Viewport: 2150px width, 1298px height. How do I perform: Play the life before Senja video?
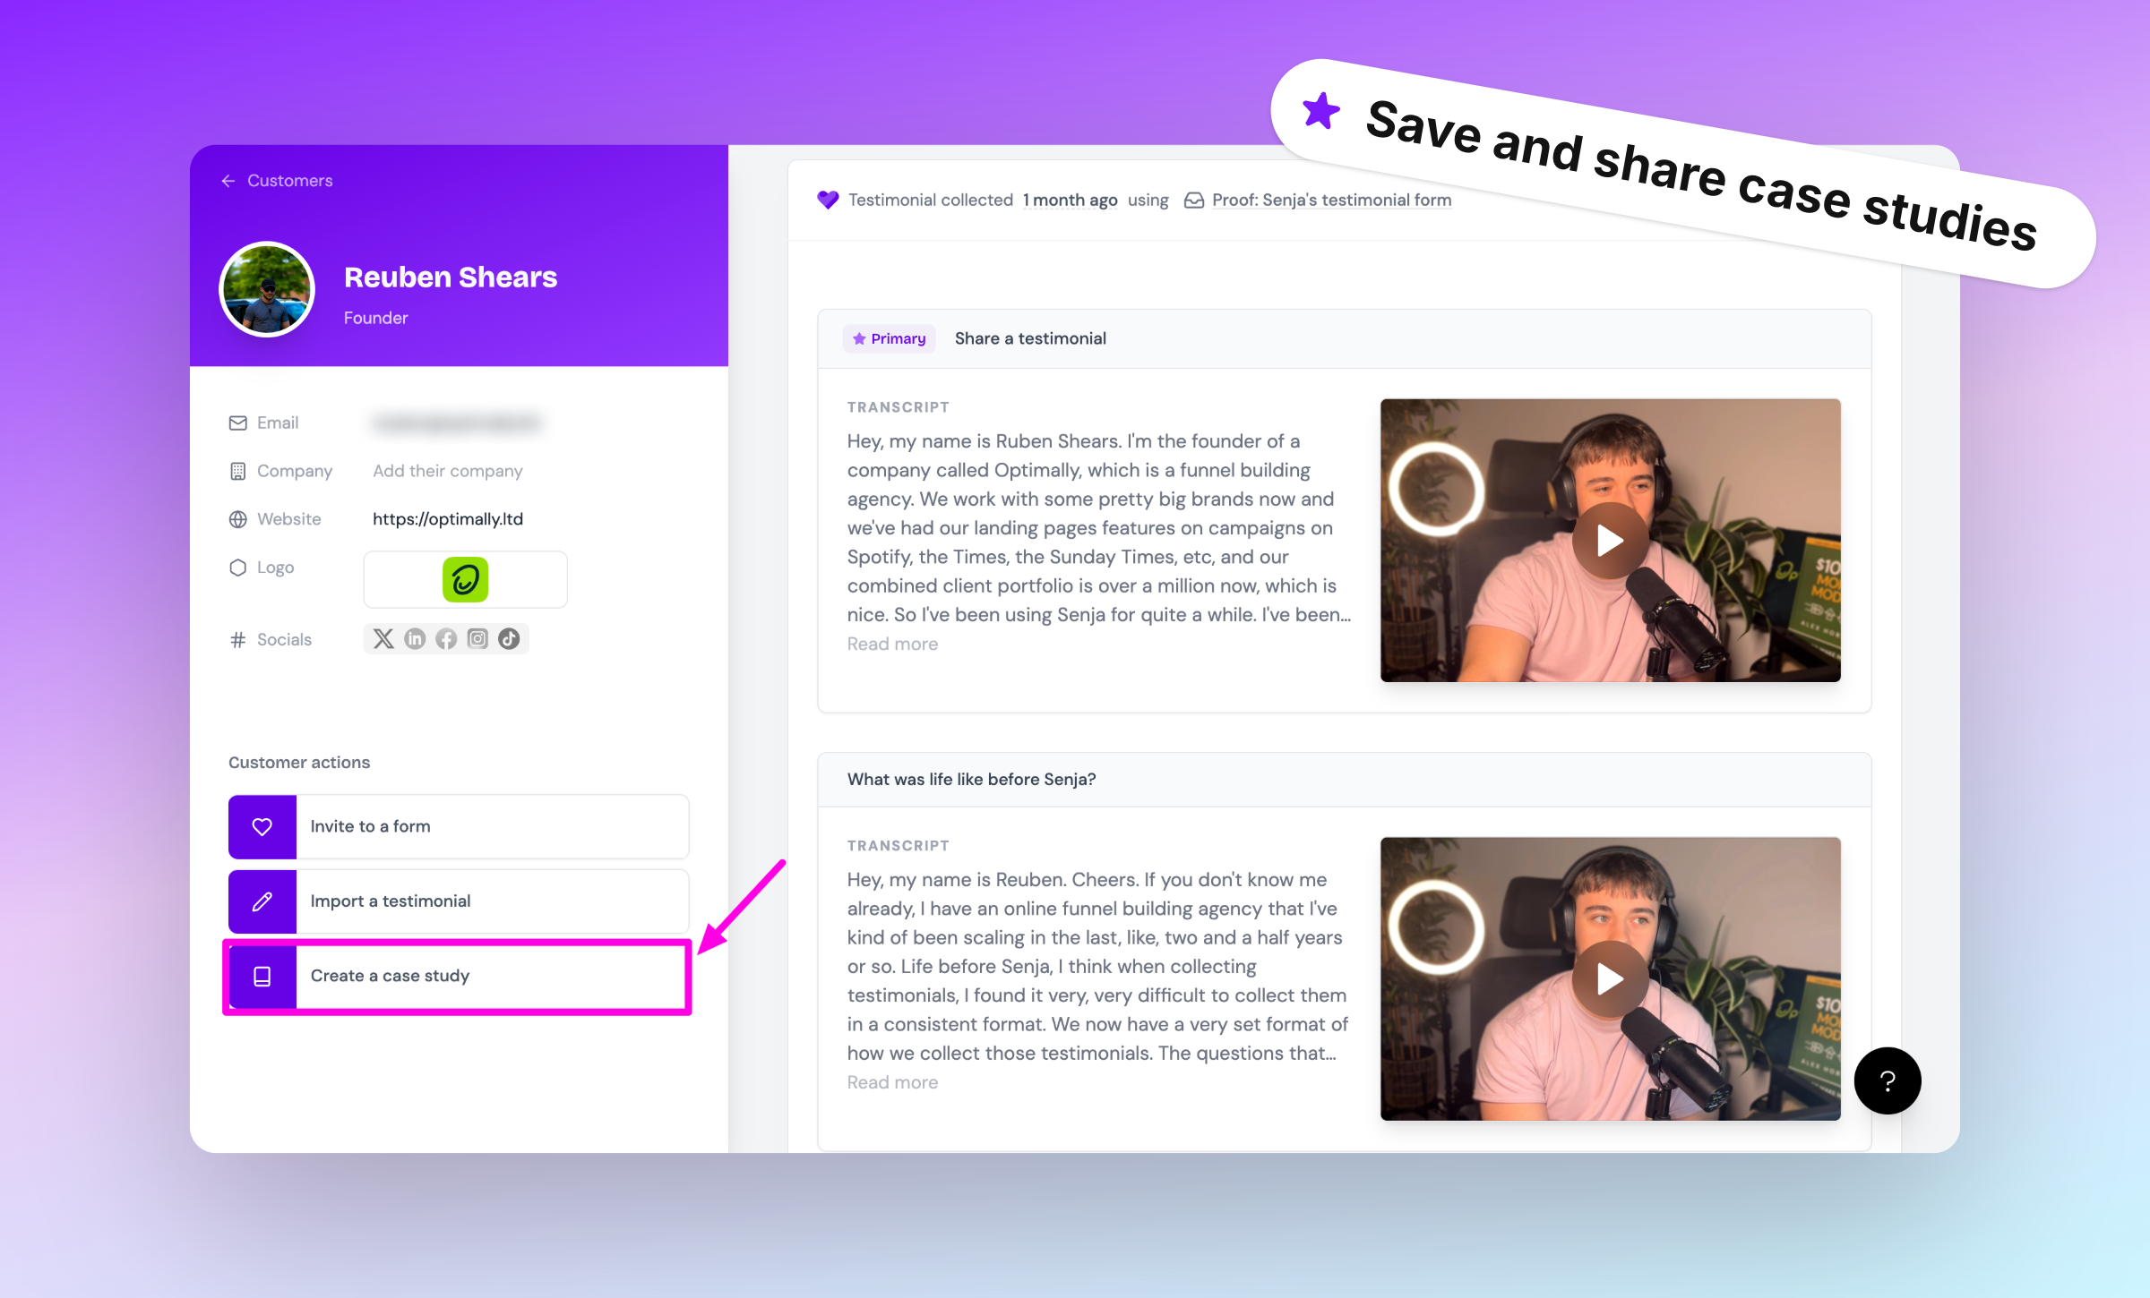(x=1610, y=979)
